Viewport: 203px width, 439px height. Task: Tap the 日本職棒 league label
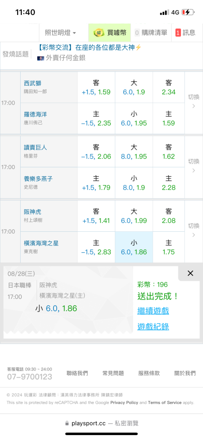pos(19,285)
